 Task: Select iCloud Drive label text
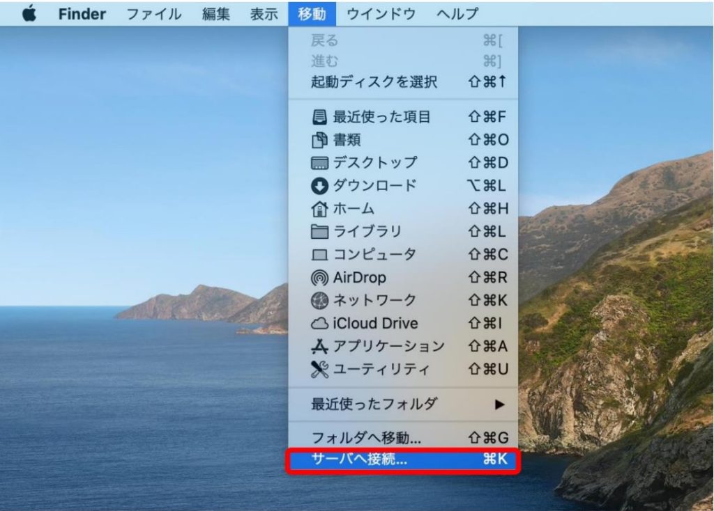[x=376, y=323]
